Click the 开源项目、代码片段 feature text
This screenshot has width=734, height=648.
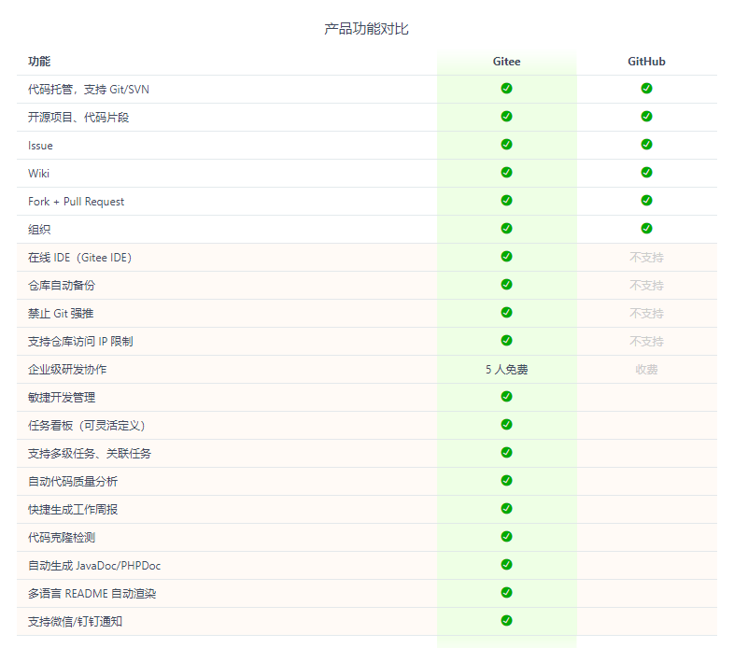78,117
